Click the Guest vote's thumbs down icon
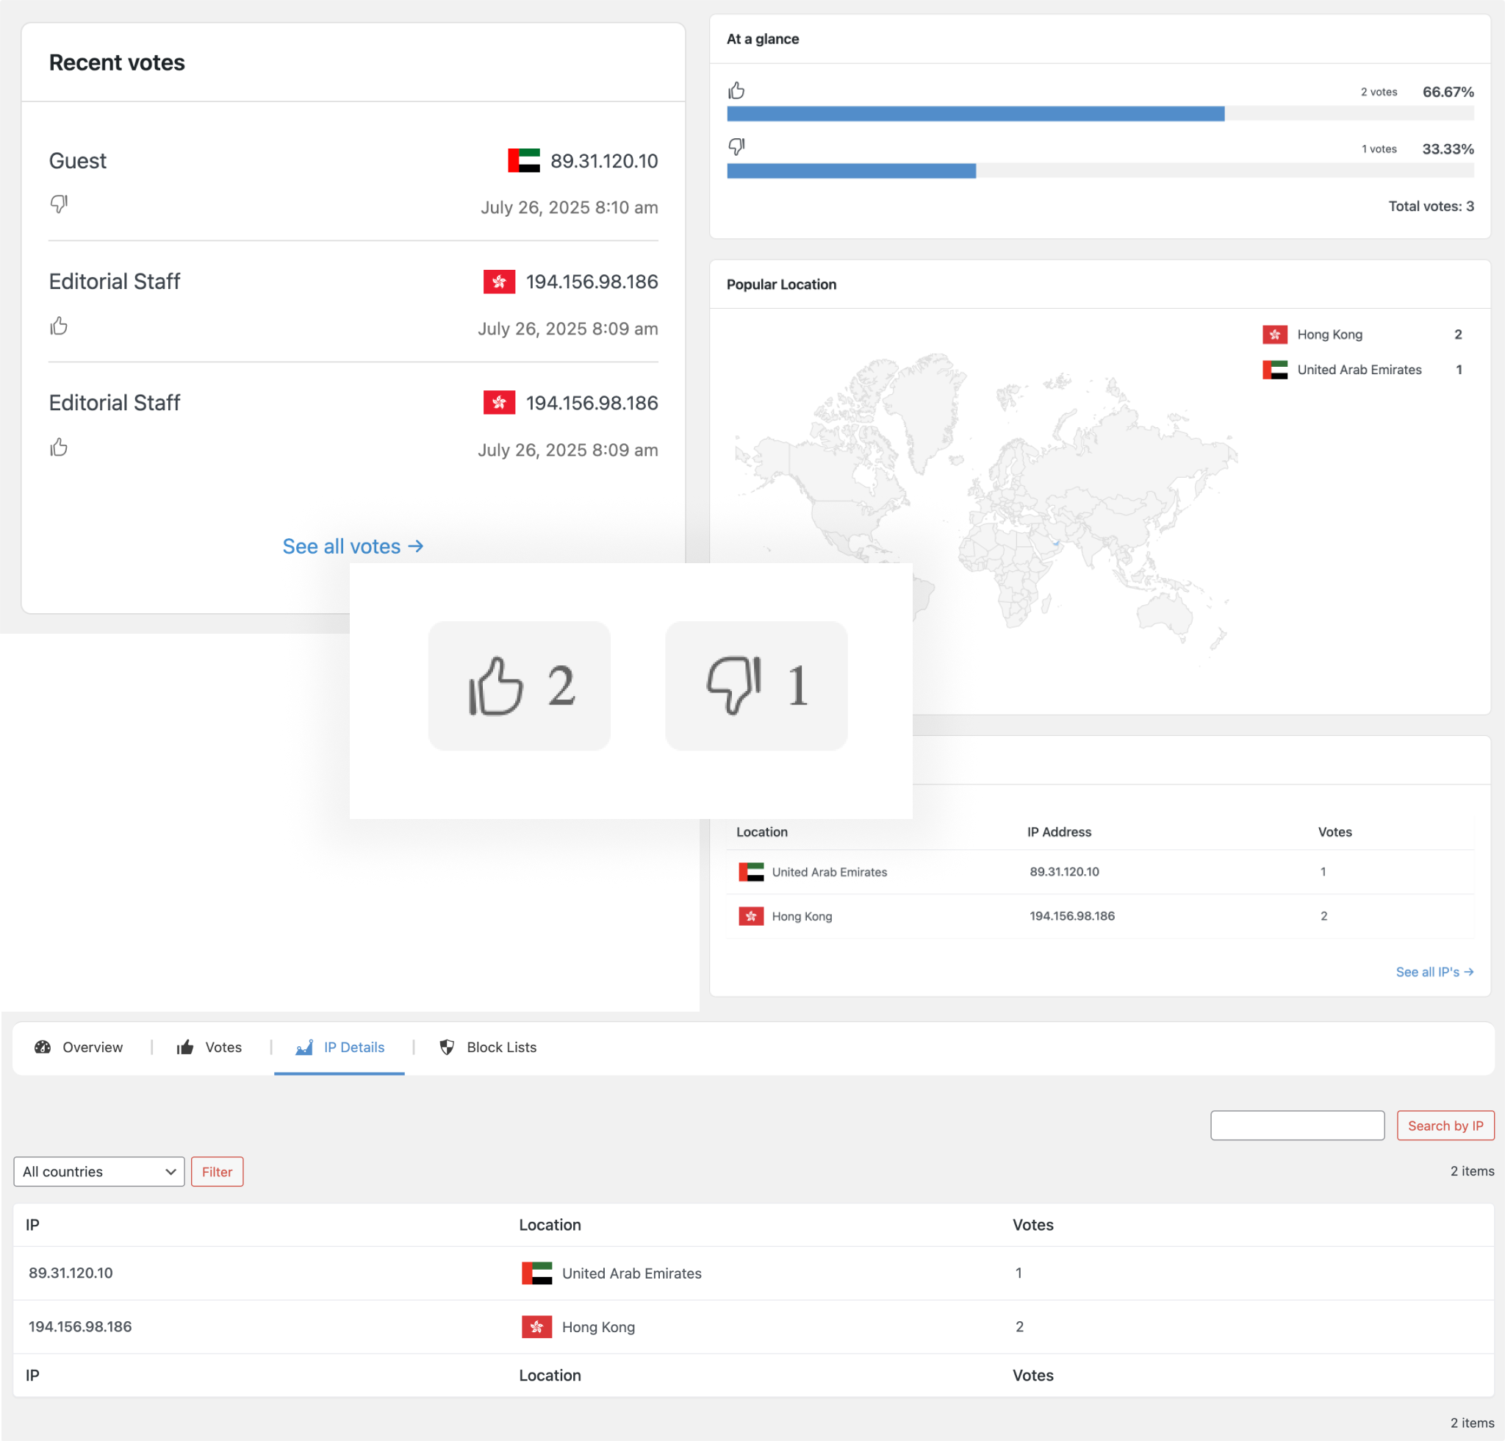This screenshot has height=1441, width=1505. (59, 204)
